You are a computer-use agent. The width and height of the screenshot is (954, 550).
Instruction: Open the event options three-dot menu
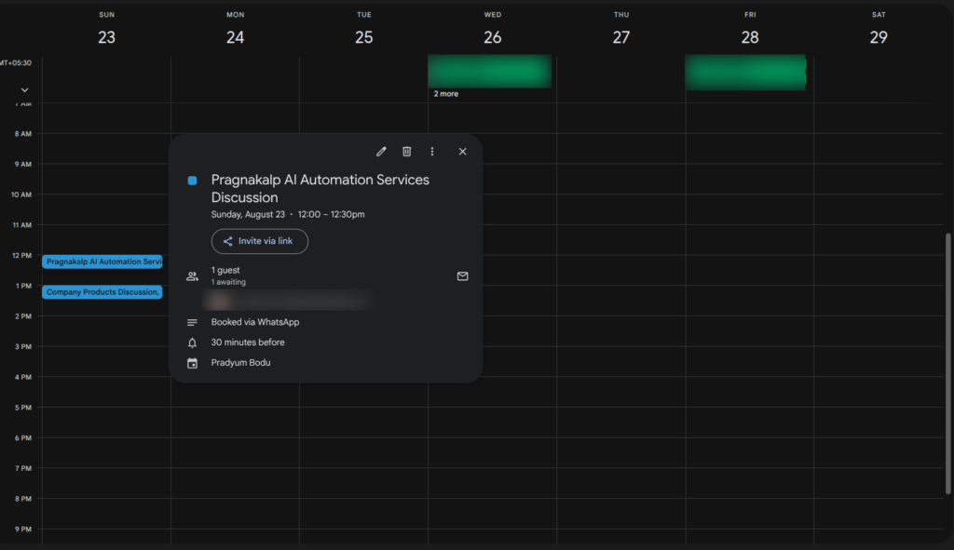[432, 152]
